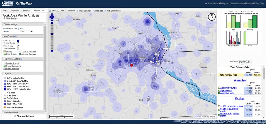Click the Hide Tabs toolbar button
Viewport: 266px width, 124px height.
coord(98,11)
